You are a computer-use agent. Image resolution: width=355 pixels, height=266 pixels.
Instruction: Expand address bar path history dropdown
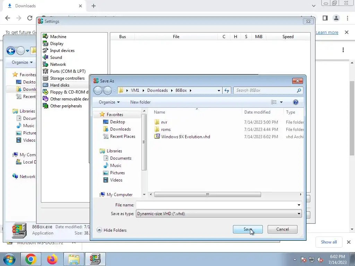219,90
